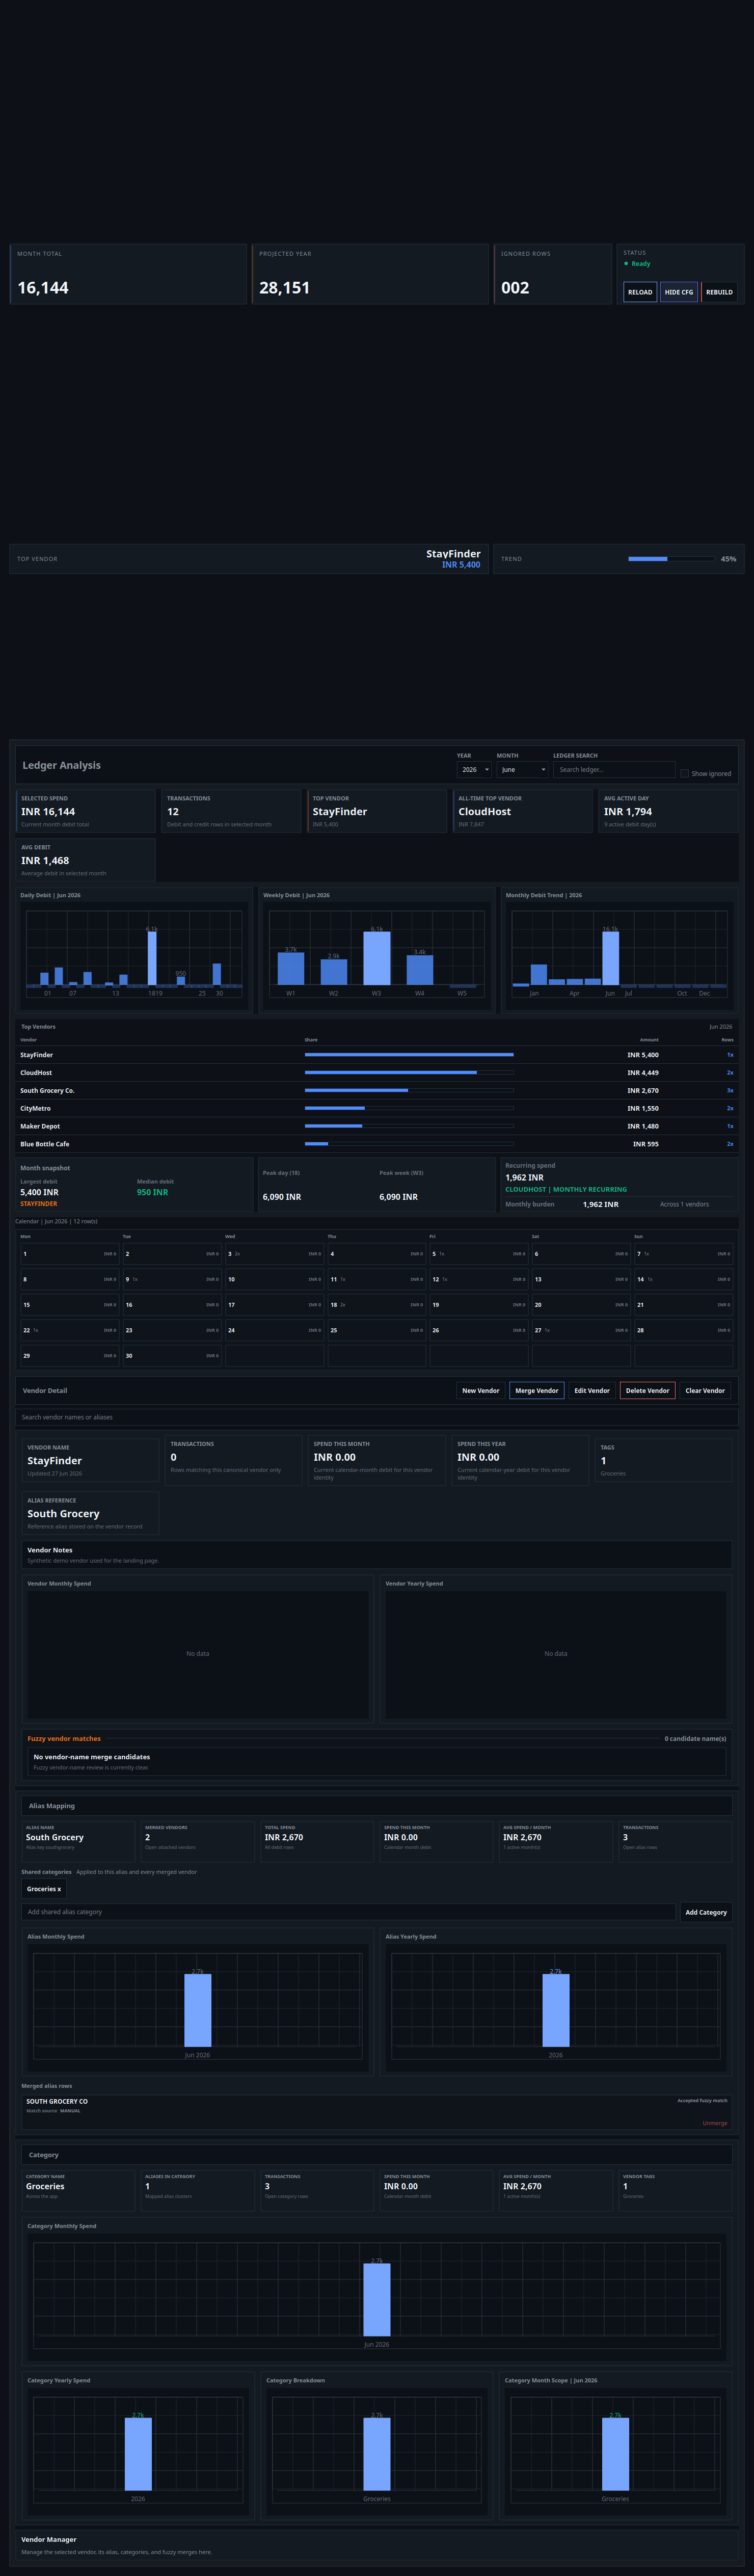Click the W3 bar in Weekly Debit chart
The image size is (754, 2576).
pos(377,959)
